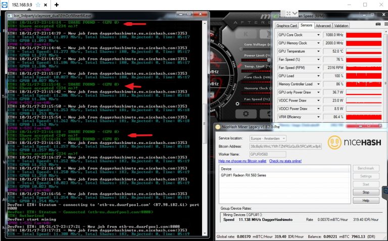Screen dimensions: 388x241
Task: Adjust the Afterburner Memory Clock slider
Action: 256,93
